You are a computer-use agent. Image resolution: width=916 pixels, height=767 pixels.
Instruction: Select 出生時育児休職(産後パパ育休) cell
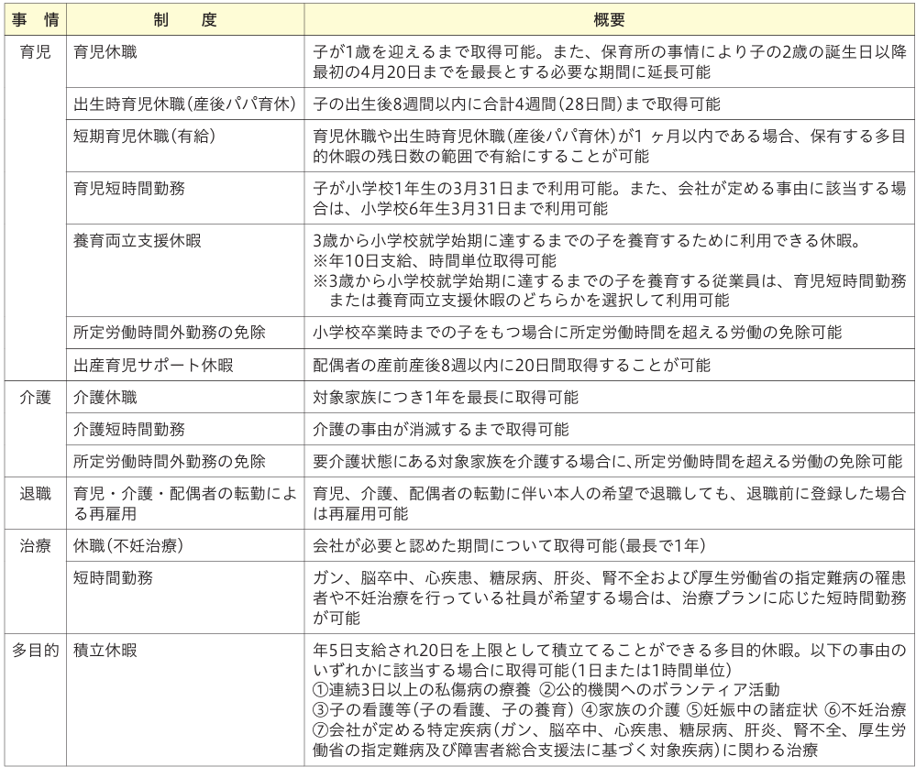tap(184, 104)
